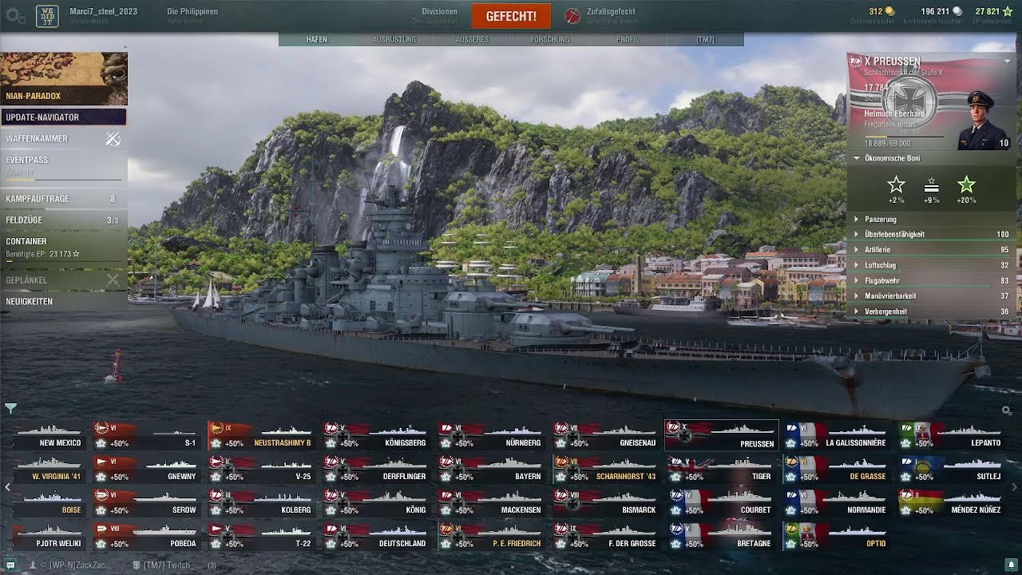Viewport: 1022px width, 575px height.
Task: Click the +50% bonus star on Pobeda
Action: pos(101,544)
